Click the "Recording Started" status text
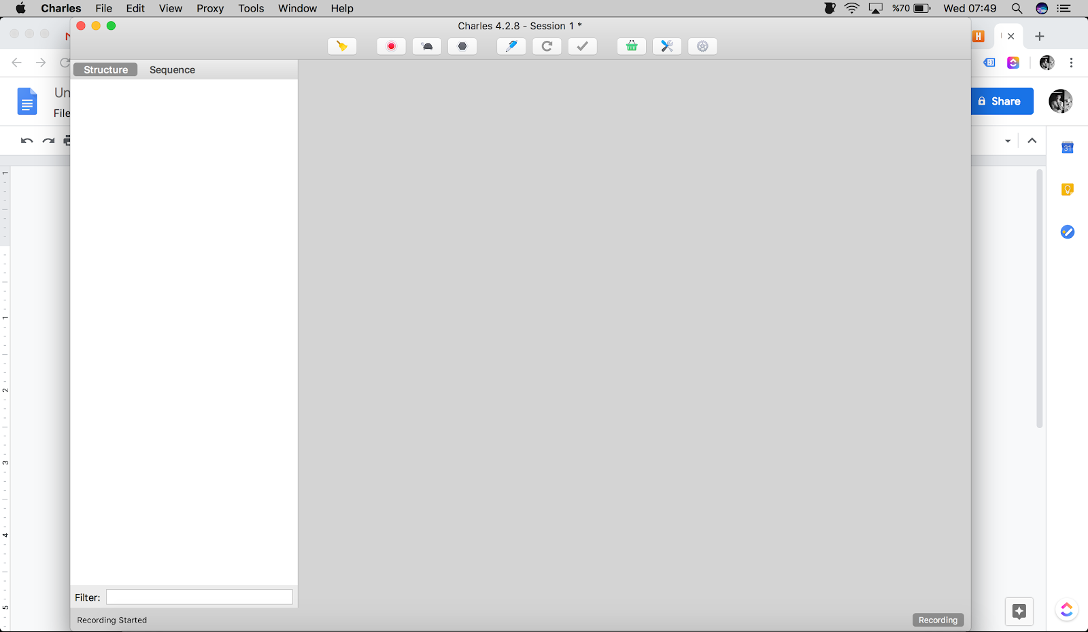This screenshot has width=1088, height=632. (112, 620)
